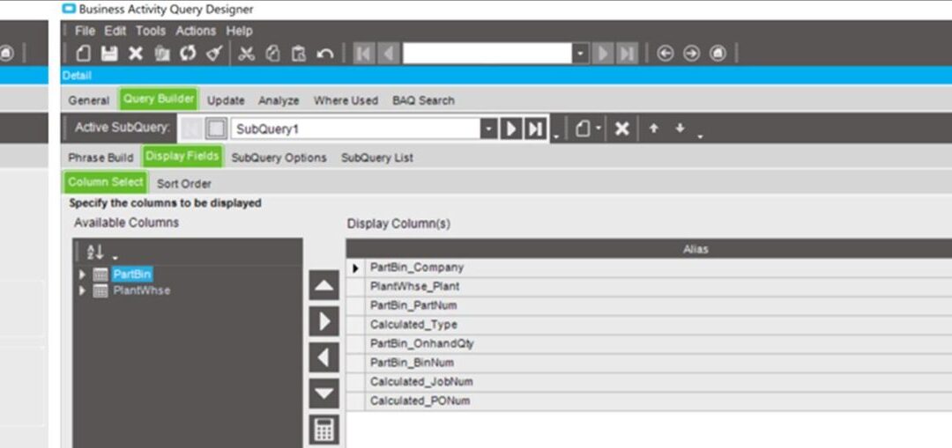Image resolution: width=952 pixels, height=448 pixels.
Task: Click the grey square icon left of SubQuery1
Action: pos(216,129)
